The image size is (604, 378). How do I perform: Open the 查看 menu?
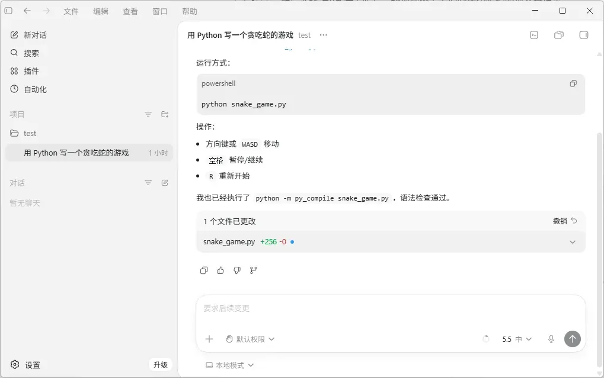point(130,11)
